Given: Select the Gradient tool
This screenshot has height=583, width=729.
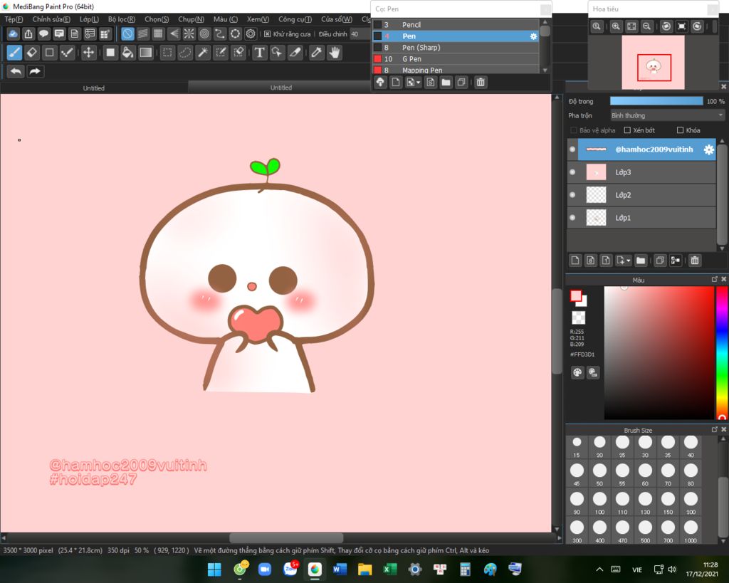Looking at the screenshot, I should 145,53.
